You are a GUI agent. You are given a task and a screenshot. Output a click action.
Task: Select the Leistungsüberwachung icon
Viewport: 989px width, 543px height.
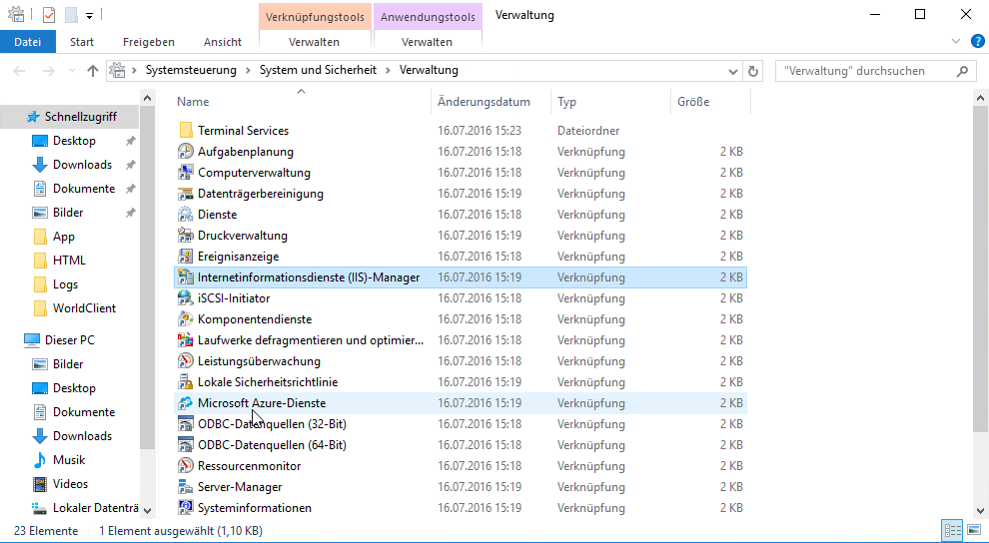pos(185,361)
